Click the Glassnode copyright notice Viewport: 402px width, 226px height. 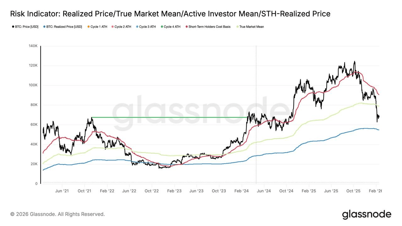coord(57,214)
